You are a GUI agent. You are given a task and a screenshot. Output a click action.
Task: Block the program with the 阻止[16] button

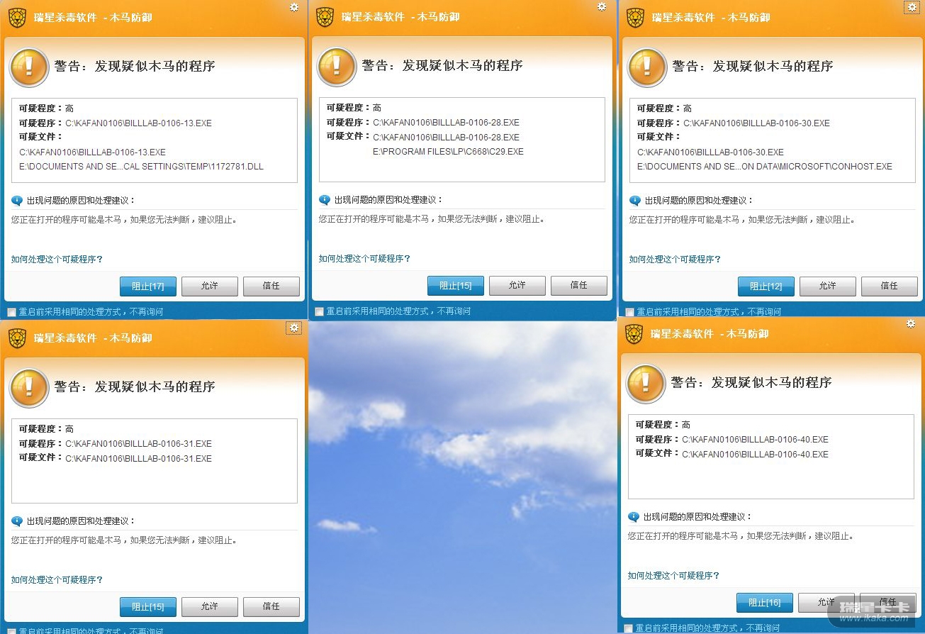[765, 603]
